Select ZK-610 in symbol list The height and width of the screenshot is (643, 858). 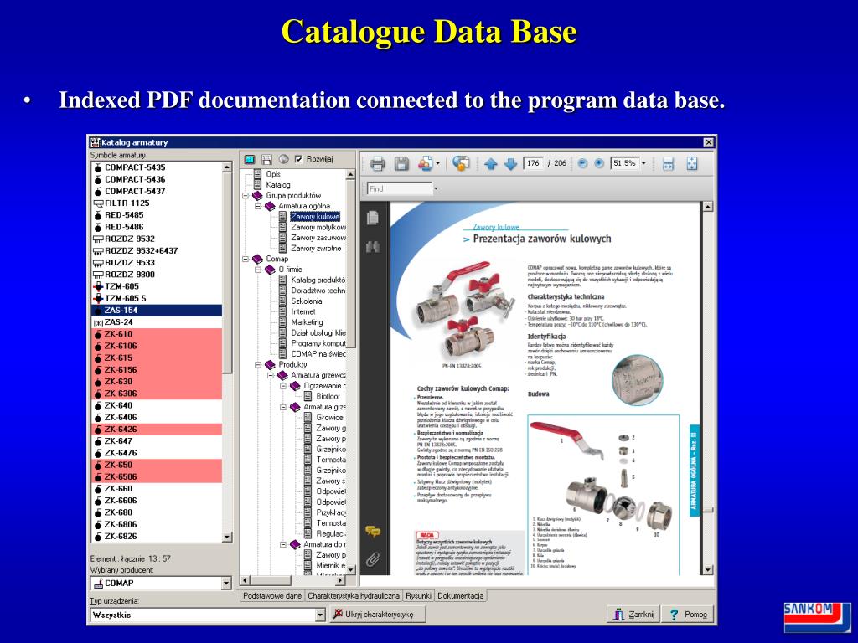pyautogui.click(x=157, y=334)
